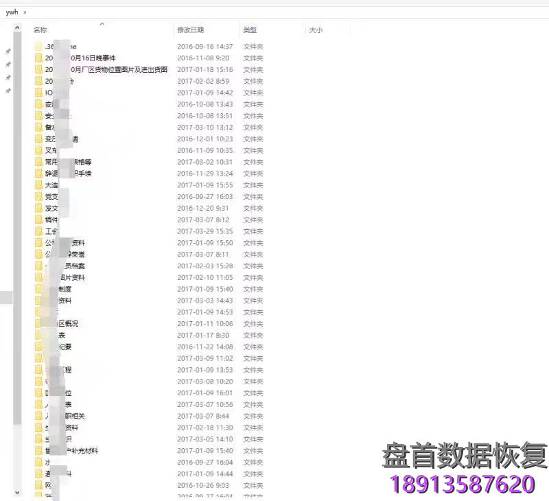Open the 工会 folder
The image size is (549, 501).
click(x=51, y=231)
